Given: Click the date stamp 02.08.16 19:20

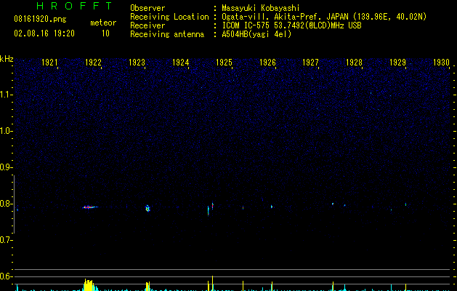Looking at the screenshot, I should click(x=44, y=33).
